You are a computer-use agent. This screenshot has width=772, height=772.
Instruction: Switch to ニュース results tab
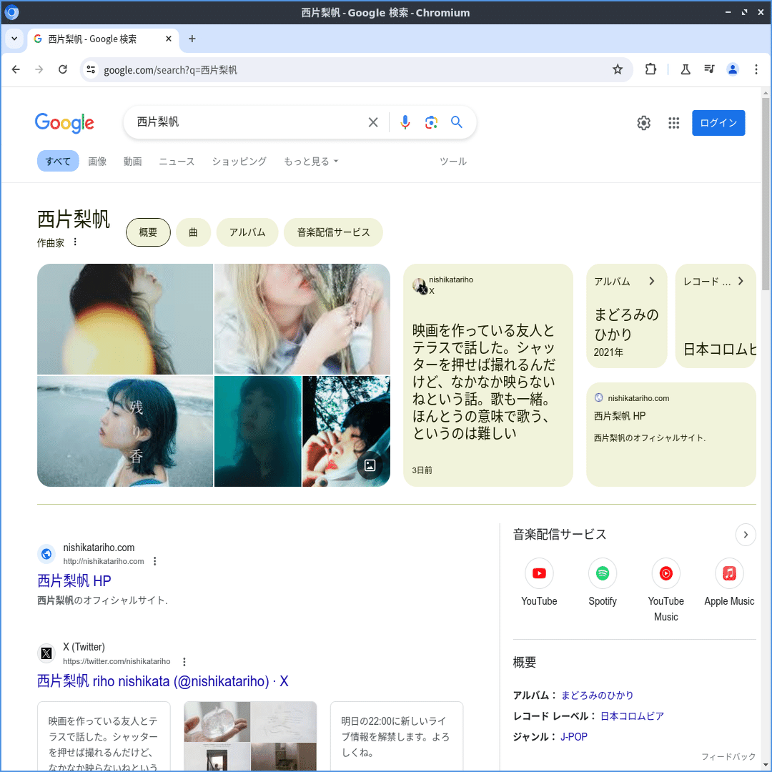click(177, 161)
